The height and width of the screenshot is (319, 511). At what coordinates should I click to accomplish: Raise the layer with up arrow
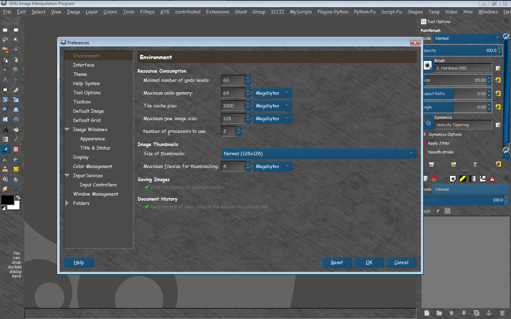pos(451,313)
